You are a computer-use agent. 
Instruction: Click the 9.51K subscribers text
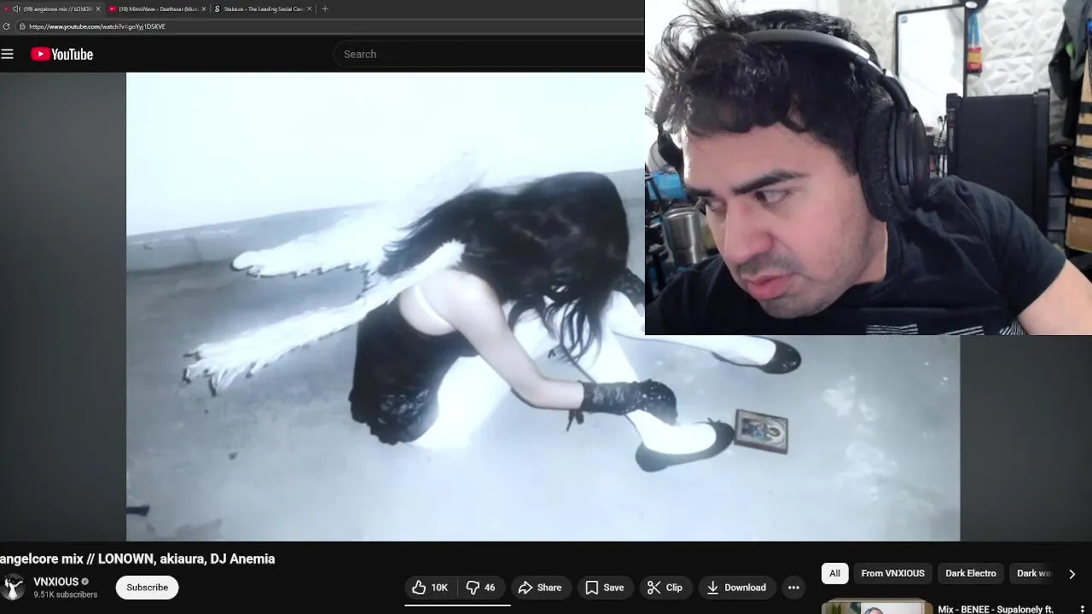66,594
